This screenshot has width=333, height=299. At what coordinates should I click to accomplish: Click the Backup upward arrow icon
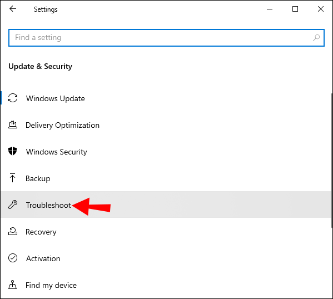[13, 178]
